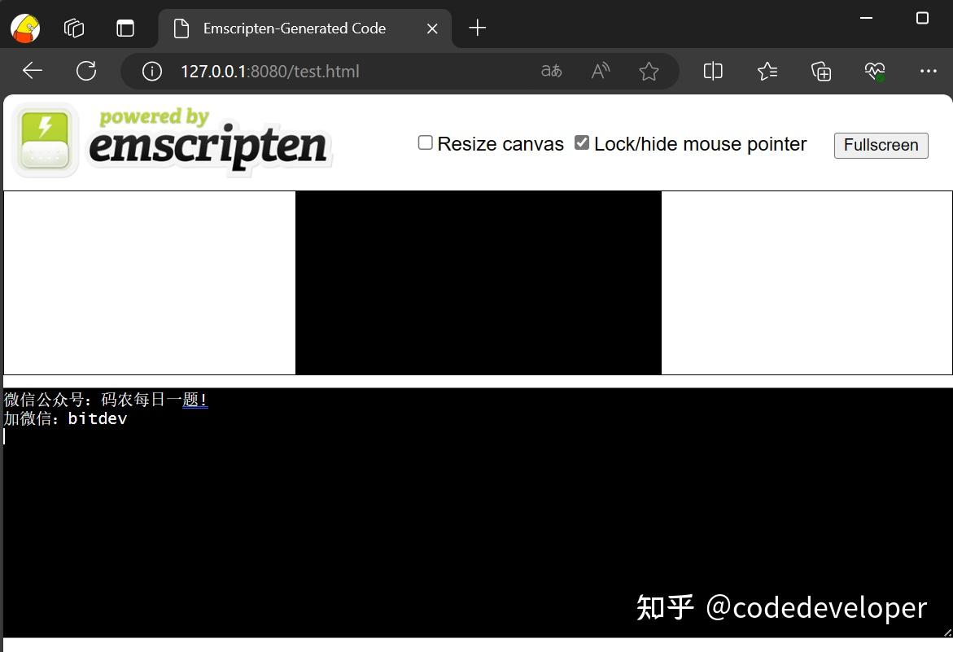Enable the Resize canvas checkbox

426,142
